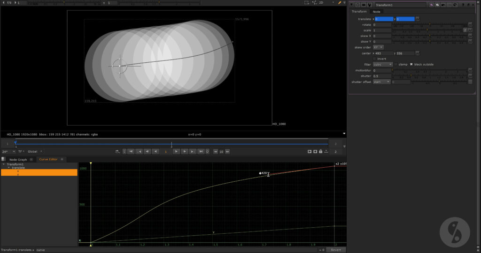Open the TF timeline display dropdown
This screenshot has height=253, width=481.
(21, 151)
